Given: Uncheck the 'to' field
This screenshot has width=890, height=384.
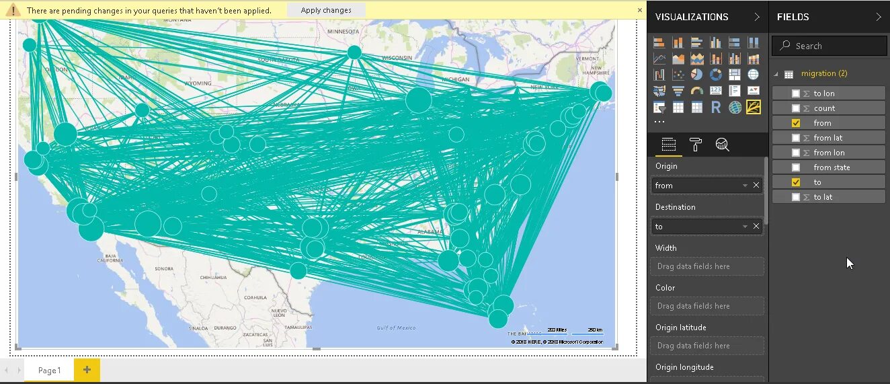Looking at the screenshot, I should coord(796,182).
